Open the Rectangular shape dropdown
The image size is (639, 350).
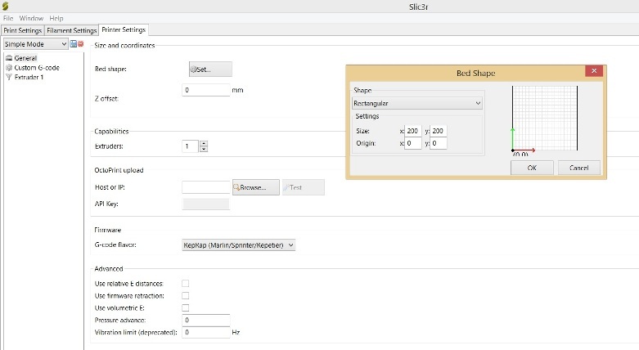pyautogui.click(x=416, y=104)
